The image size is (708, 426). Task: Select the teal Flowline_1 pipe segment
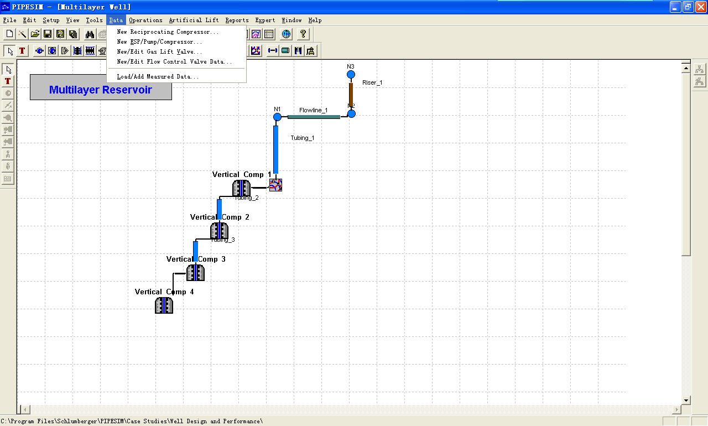(x=314, y=117)
